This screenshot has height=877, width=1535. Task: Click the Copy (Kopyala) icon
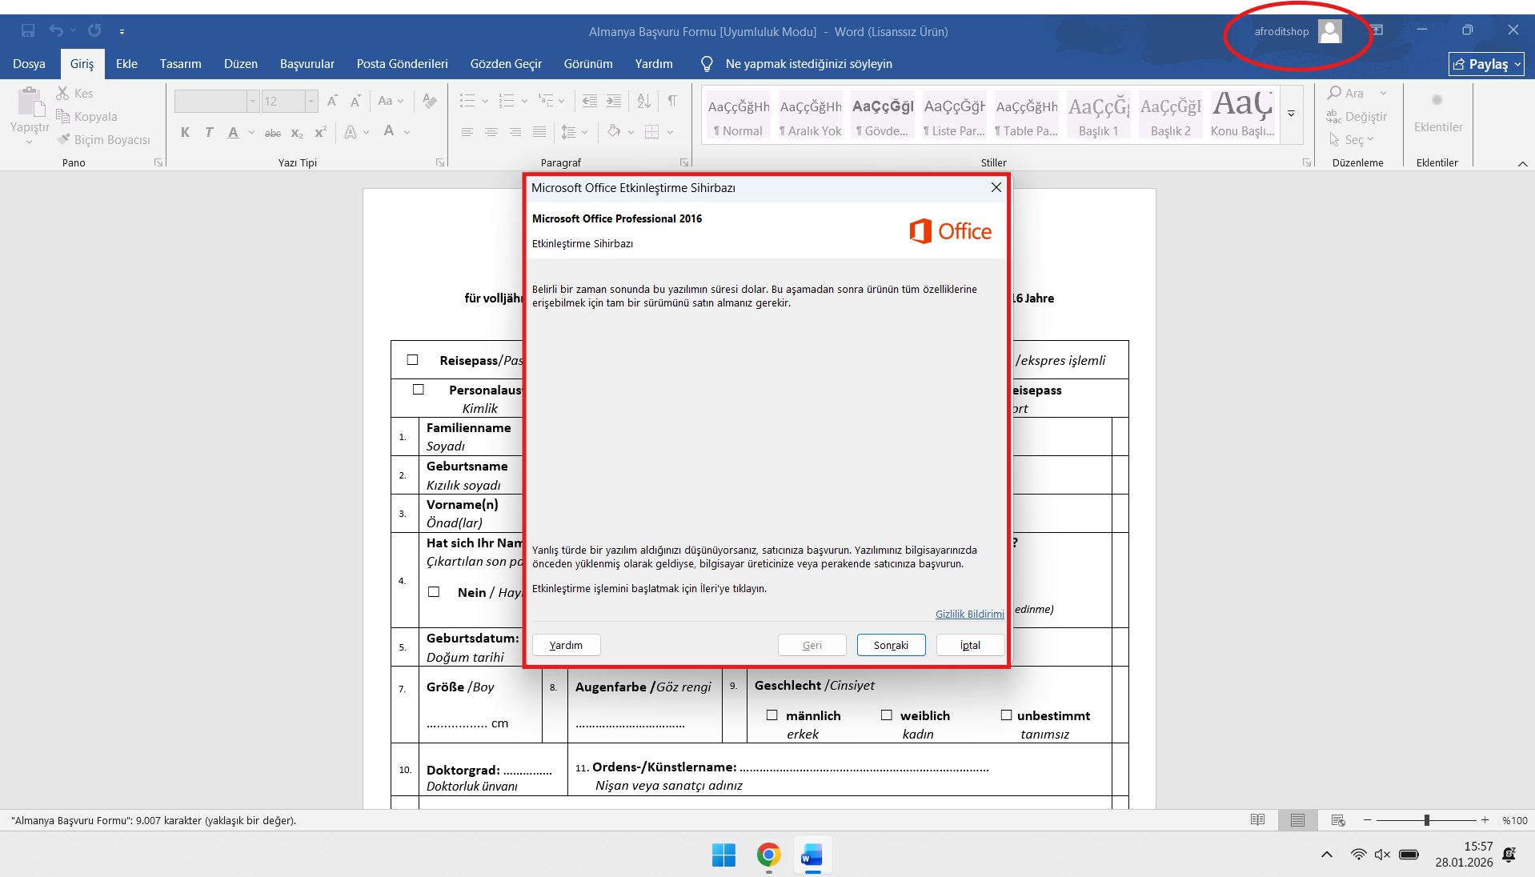pos(62,117)
